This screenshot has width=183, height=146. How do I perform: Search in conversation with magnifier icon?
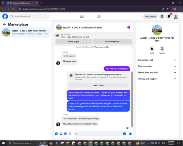tap(162, 49)
